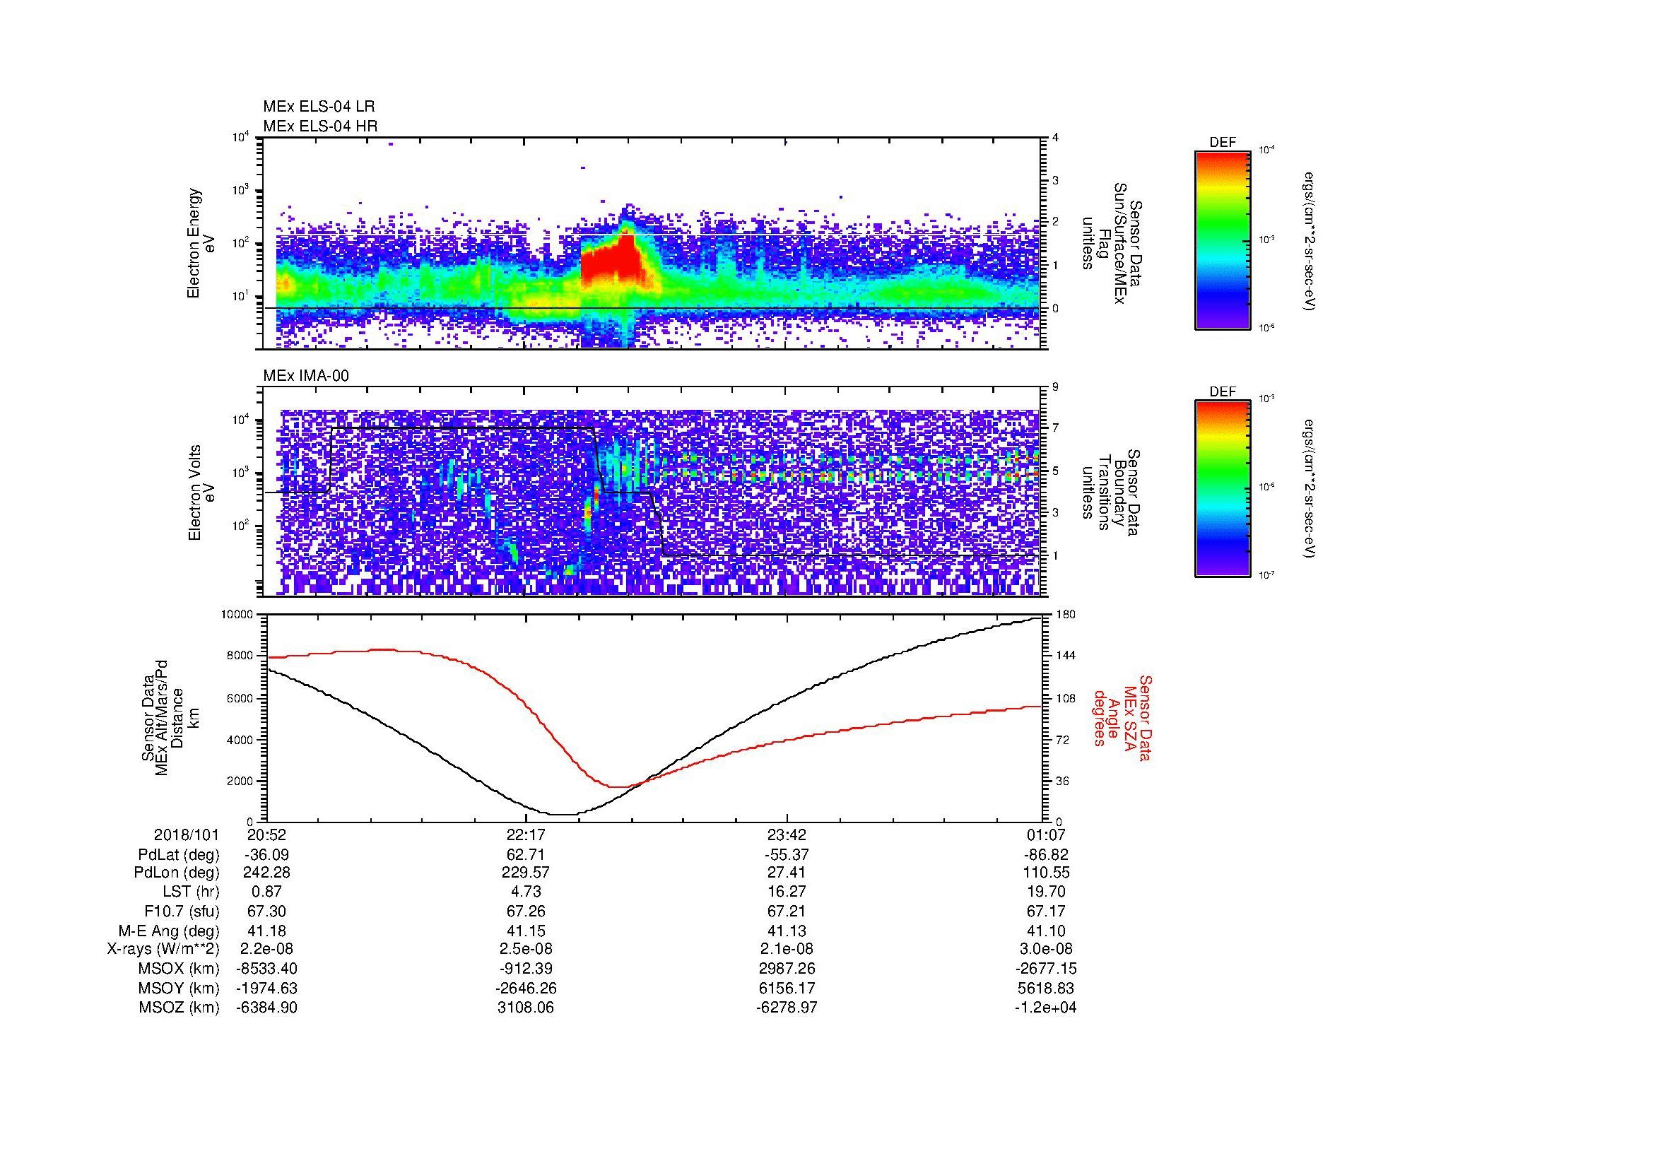
Task: Click the 'X-rays (W/m**2)' row label
Action: click(163, 949)
